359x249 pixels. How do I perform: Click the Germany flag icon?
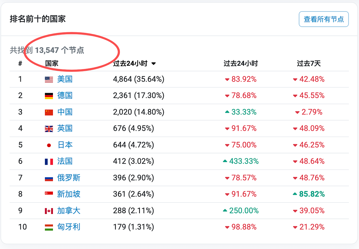49,96
